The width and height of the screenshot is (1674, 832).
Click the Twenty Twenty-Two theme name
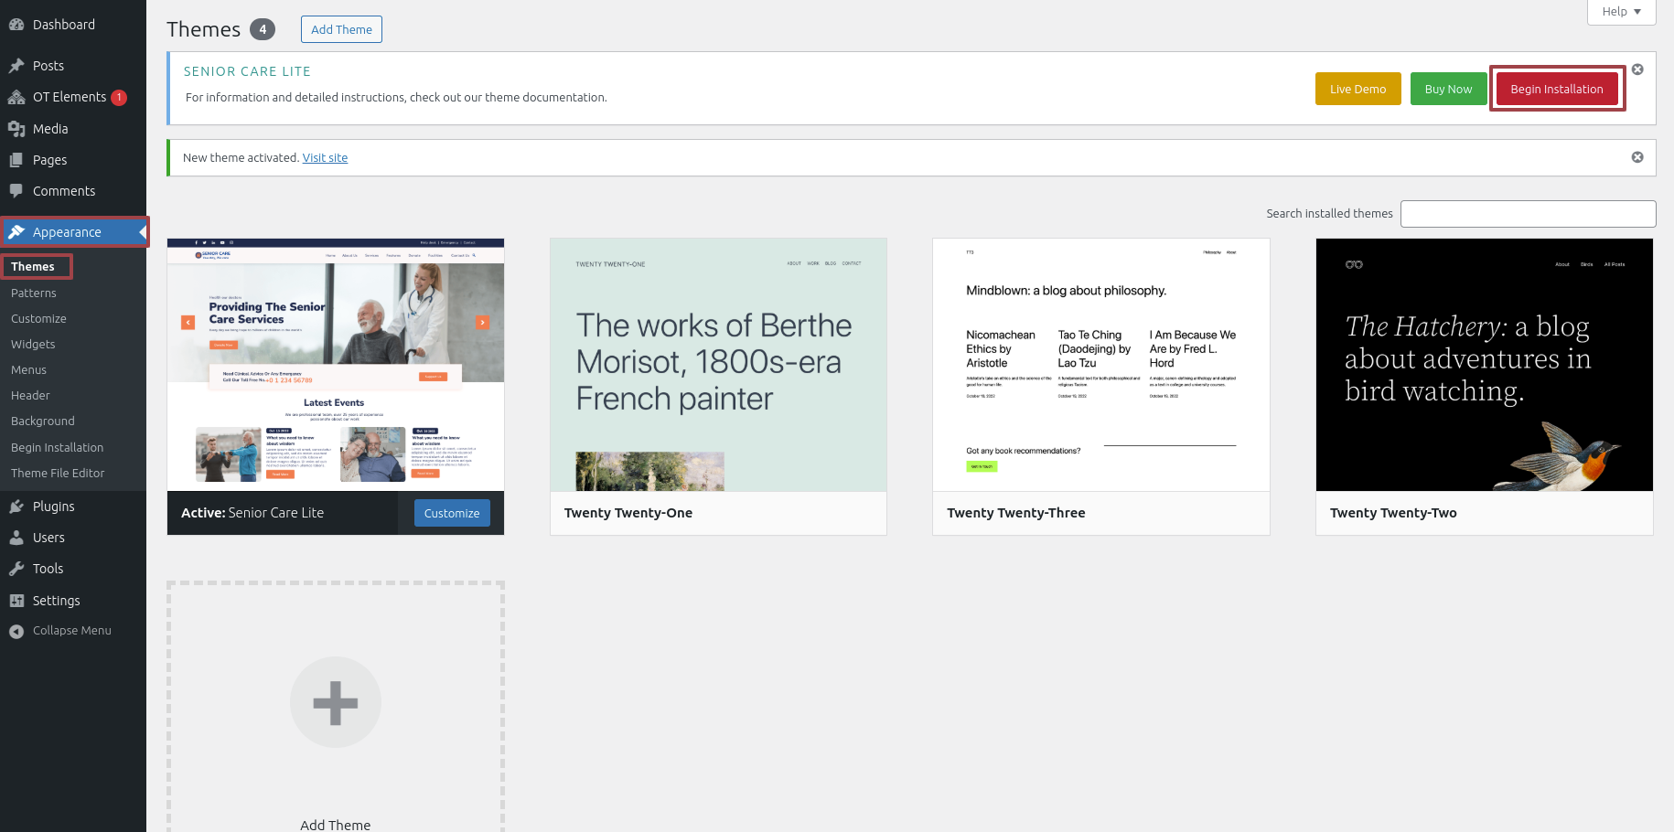pyautogui.click(x=1393, y=513)
